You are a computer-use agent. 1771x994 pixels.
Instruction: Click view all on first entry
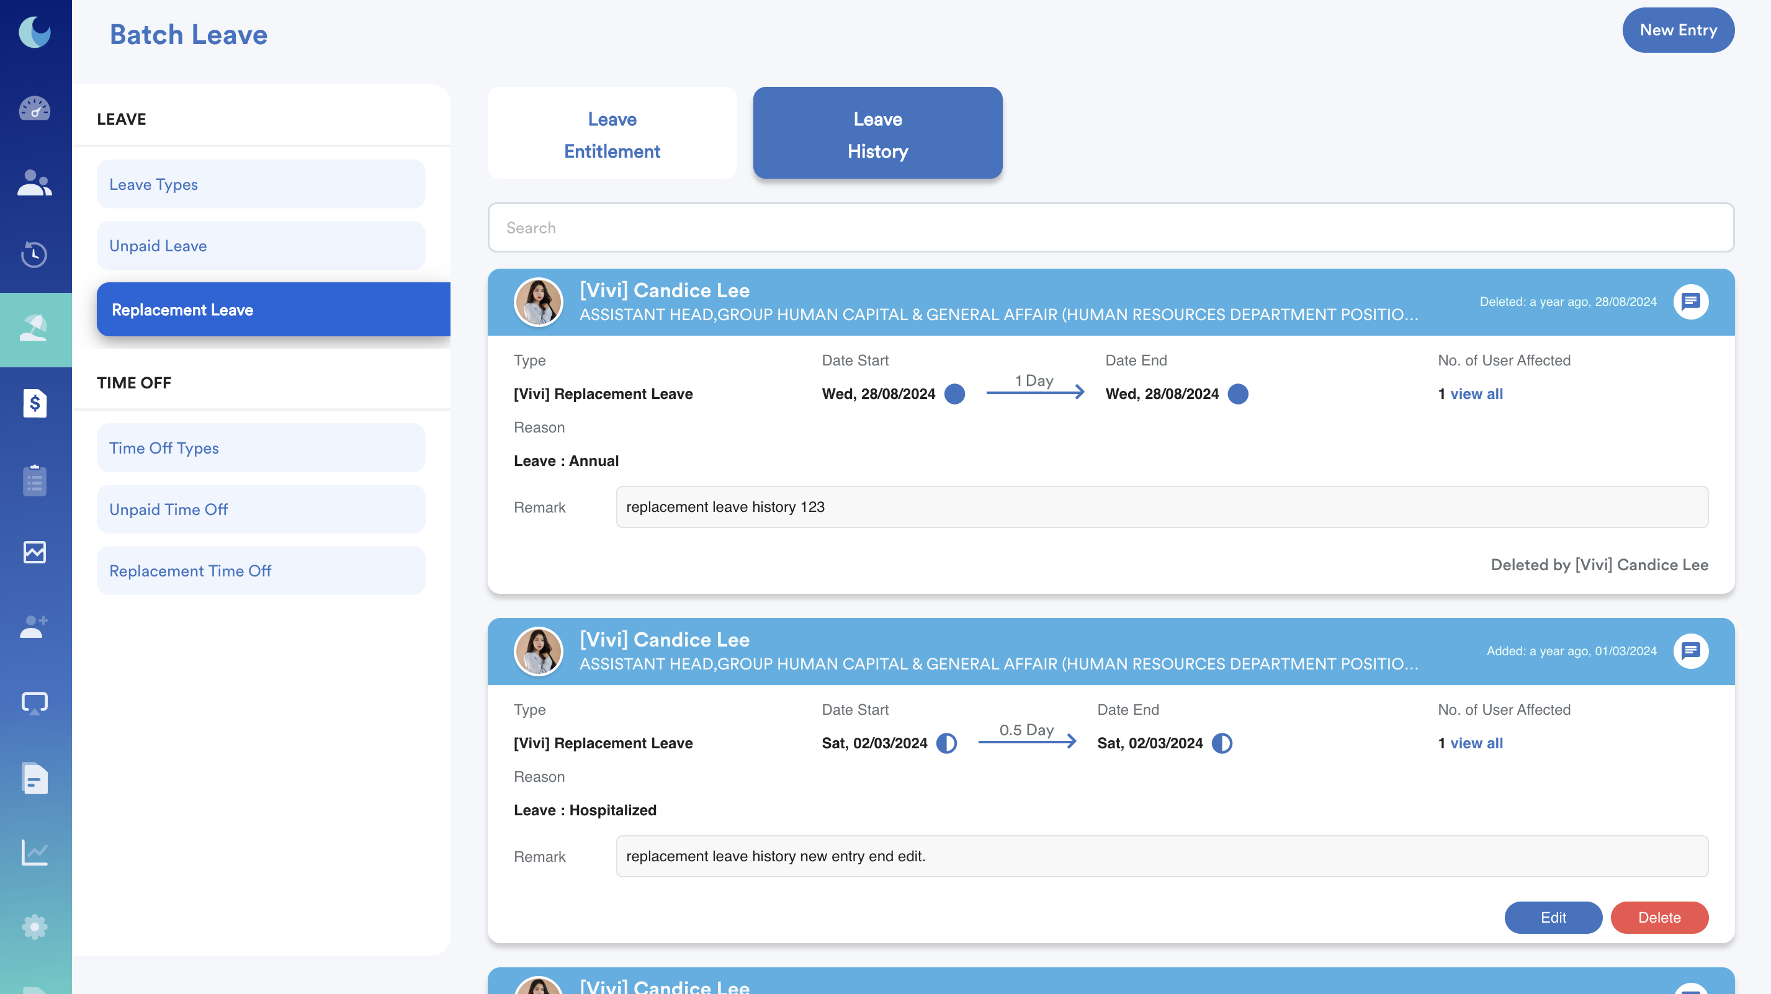click(1476, 394)
